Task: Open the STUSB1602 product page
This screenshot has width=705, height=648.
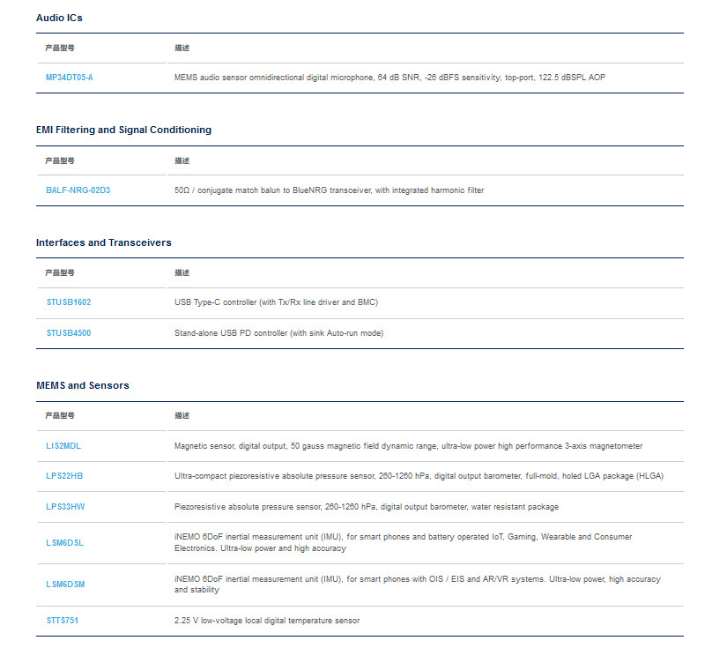Action: tap(69, 302)
